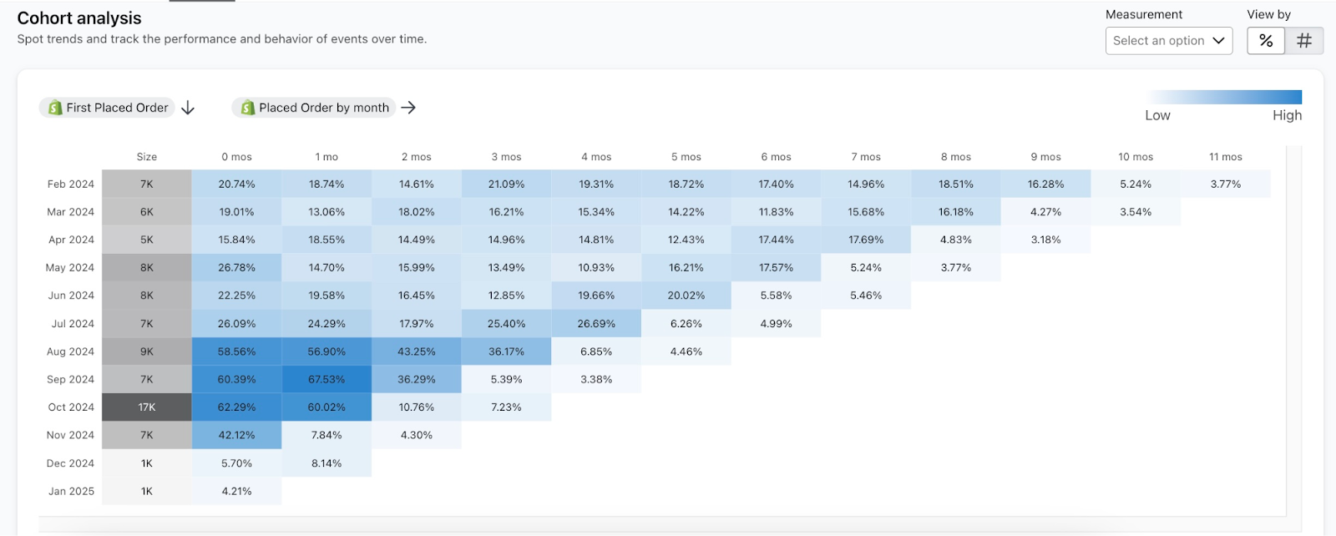Click the 62.29% cell for Oct 2024

point(236,407)
